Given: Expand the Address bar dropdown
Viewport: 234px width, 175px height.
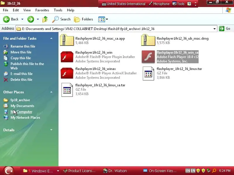Looking at the screenshot, I should click(214, 29).
